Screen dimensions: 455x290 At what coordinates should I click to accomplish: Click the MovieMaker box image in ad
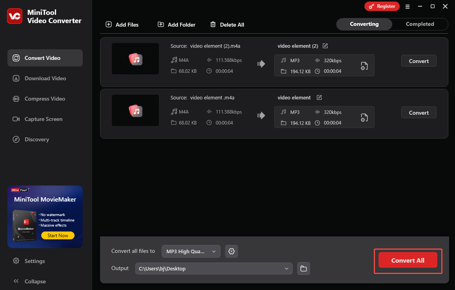click(x=24, y=226)
